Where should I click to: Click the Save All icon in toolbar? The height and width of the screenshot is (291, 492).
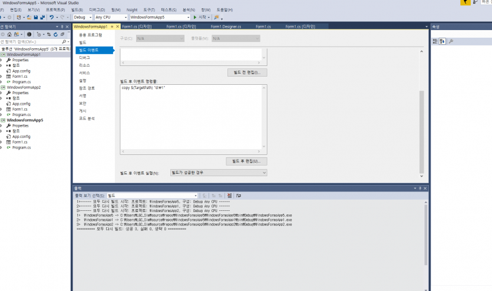42,17
